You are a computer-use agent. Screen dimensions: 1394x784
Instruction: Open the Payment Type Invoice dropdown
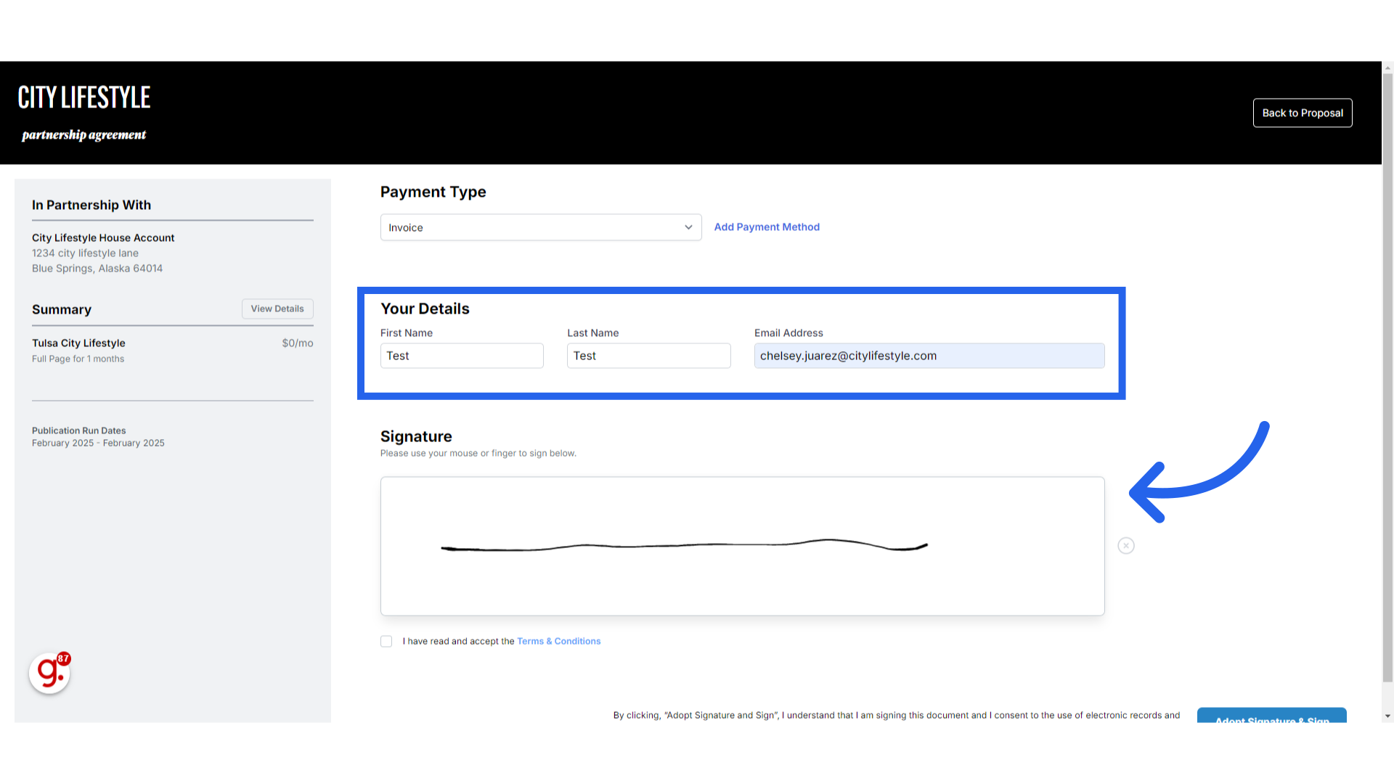[541, 227]
